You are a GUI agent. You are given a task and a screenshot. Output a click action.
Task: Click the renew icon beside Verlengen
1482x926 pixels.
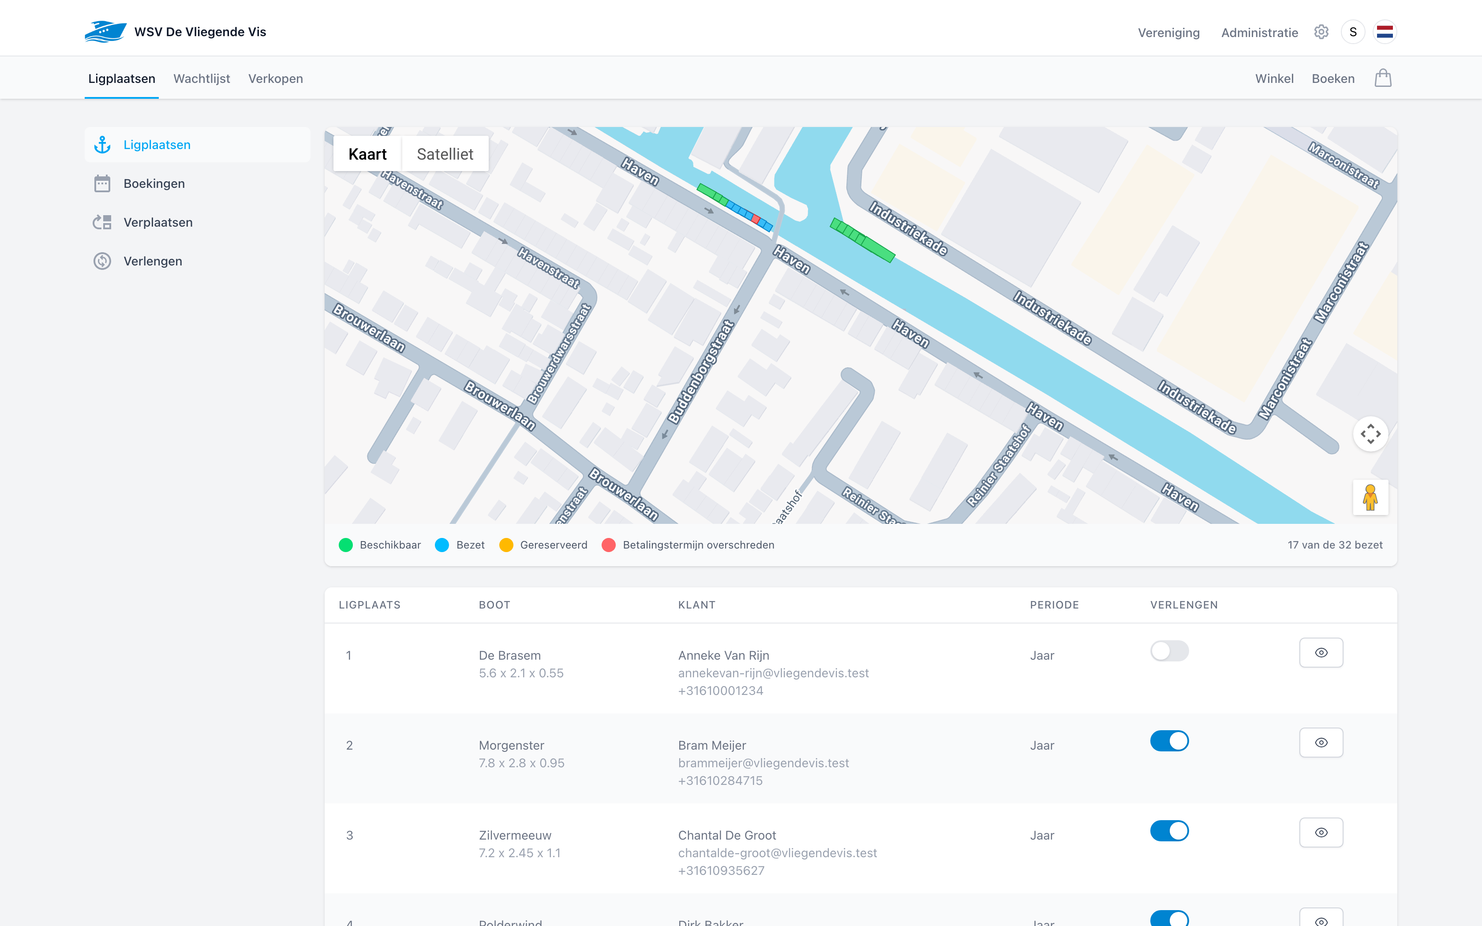pos(102,261)
